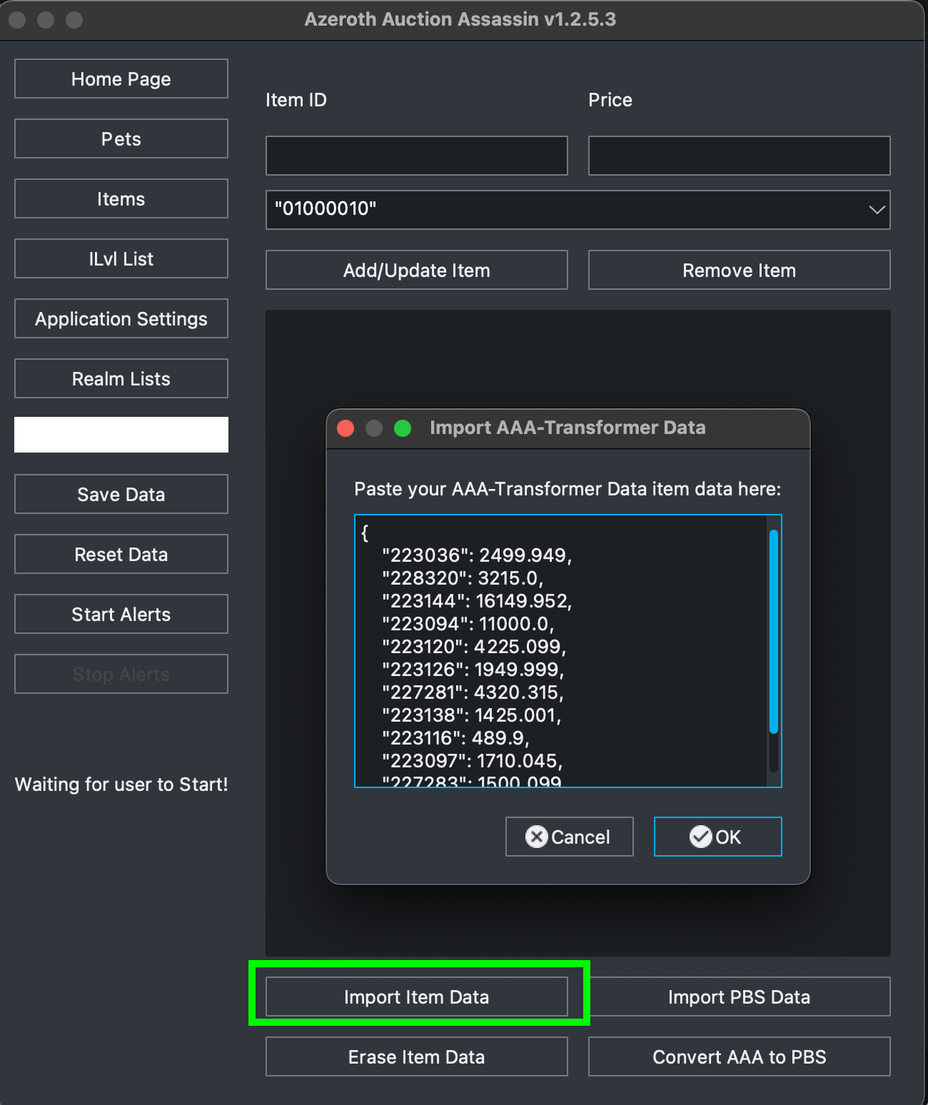Click Add/Update Item button
The image size is (928, 1105).
click(x=417, y=270)
